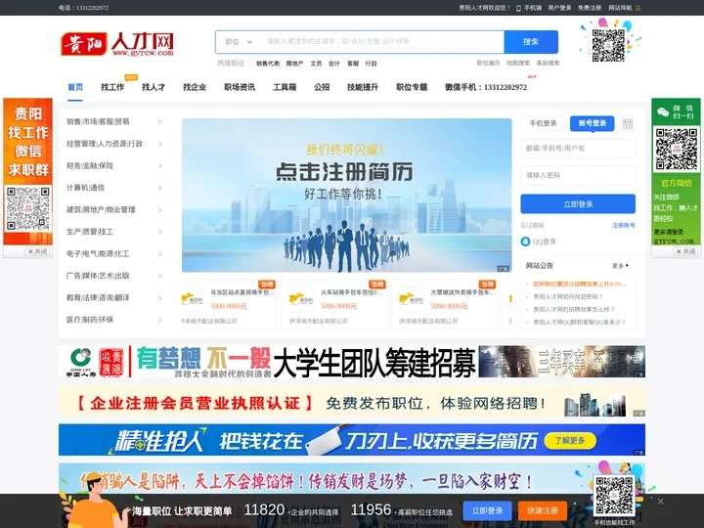Expand 广告|媒体|艺术|出版 category
The width and height of the screenshot is (704, 528).
[x=114, y=276]
